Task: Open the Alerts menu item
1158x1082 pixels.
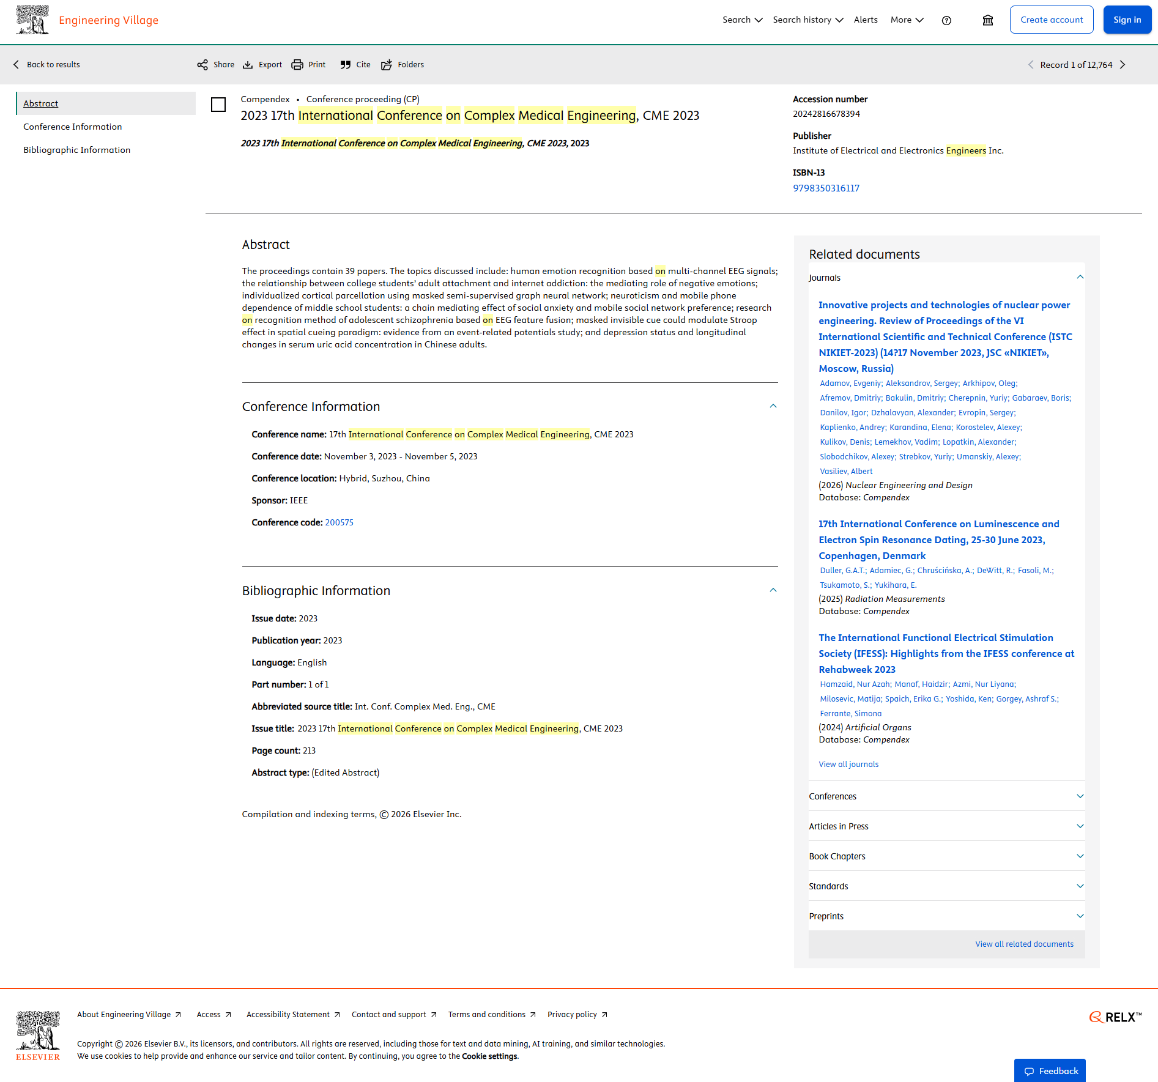Action: click(x=866, y=20)
